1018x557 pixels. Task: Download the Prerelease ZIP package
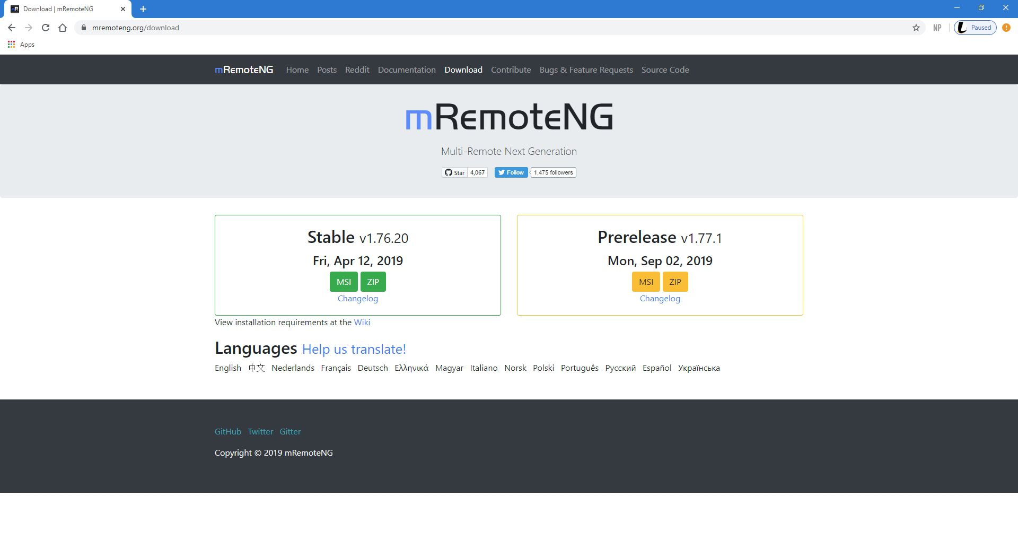pyautogui.click(x=675, y=282)
